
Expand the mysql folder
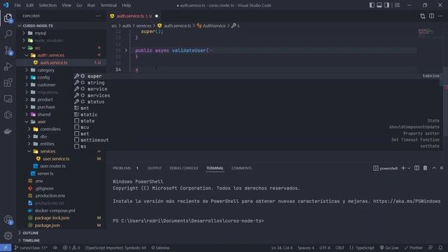[41, 33]
